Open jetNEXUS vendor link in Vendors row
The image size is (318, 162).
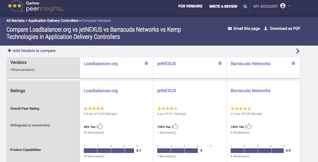[166, 64]
